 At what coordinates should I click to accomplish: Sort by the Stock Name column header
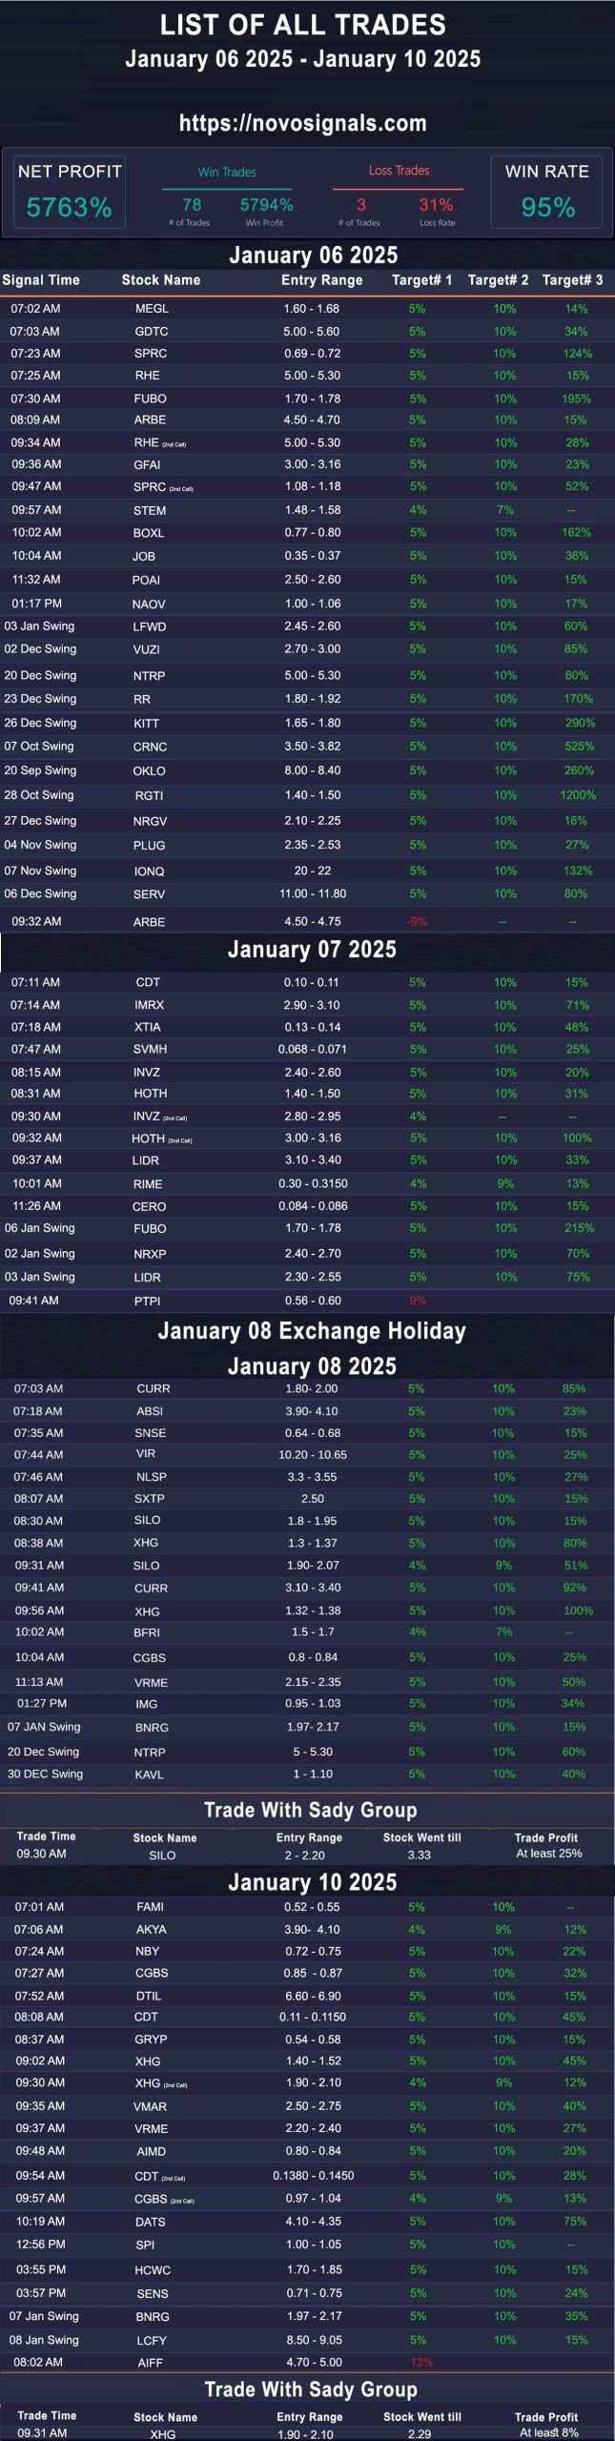[161, 279]
